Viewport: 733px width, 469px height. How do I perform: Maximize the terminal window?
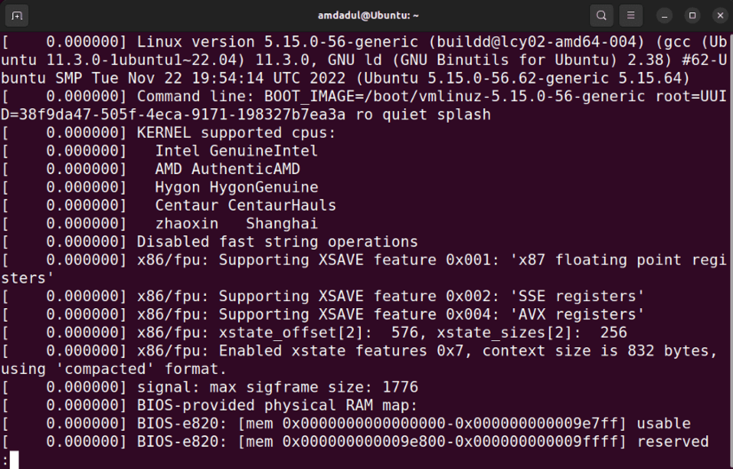692,15
